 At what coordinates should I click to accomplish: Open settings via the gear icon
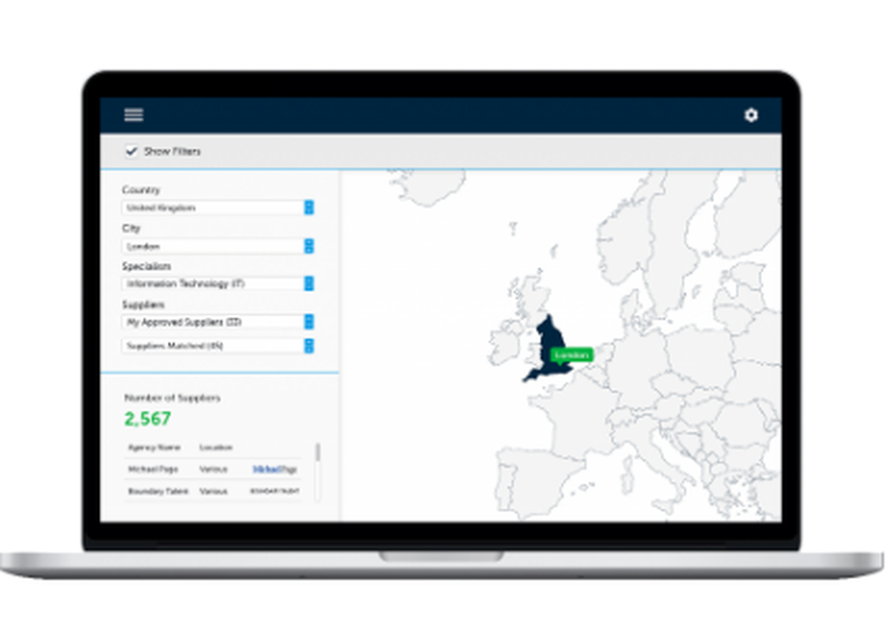coord(751,115)
